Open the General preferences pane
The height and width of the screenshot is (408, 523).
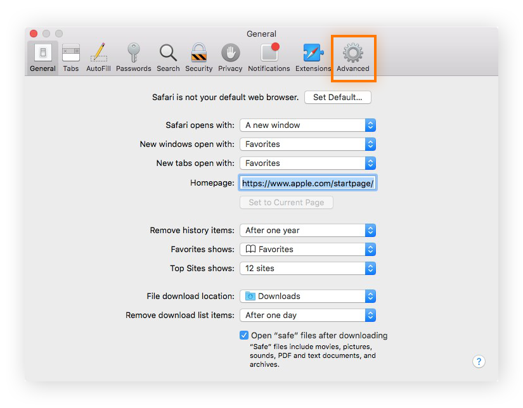coord(42,58)
